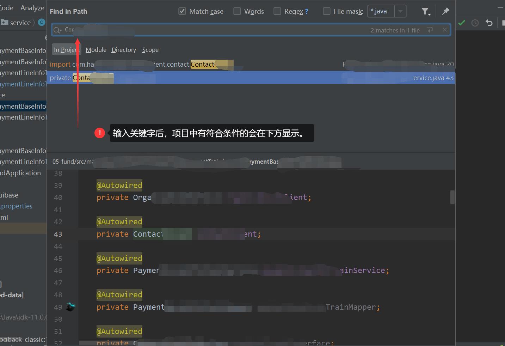This screenshot has width=505, height=346.
Task: Click line number 40 in gutter
Action: (x=58, y=198)
